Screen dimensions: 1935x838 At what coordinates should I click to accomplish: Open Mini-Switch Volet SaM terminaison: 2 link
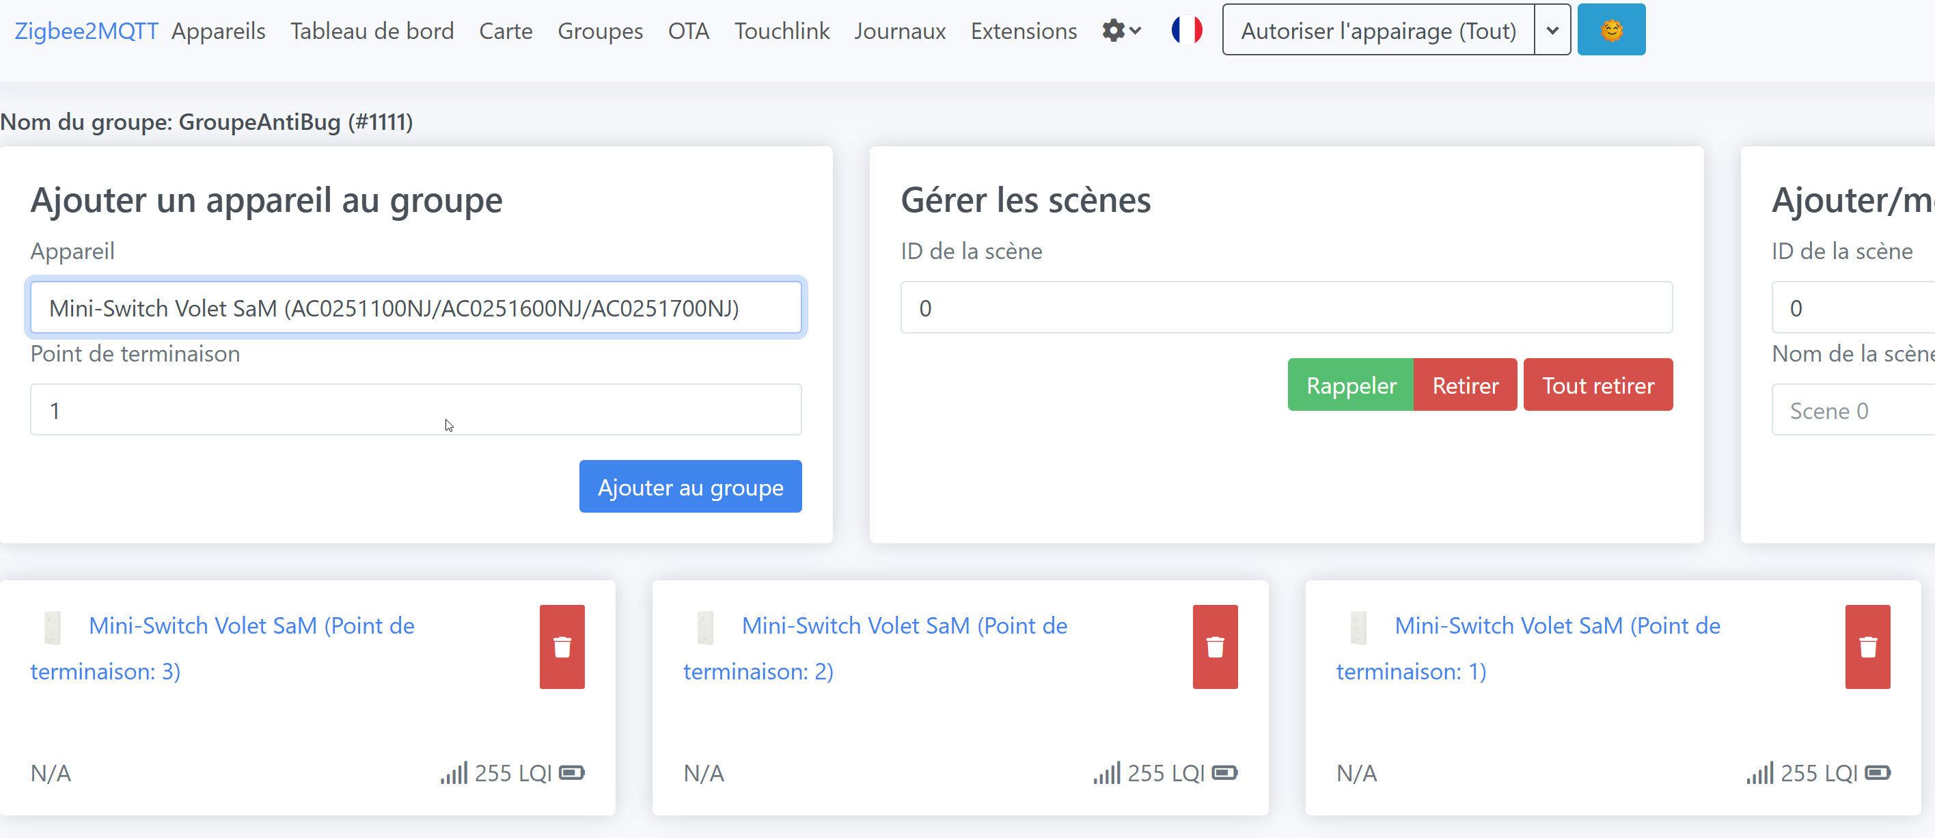[x=875, y=648]
